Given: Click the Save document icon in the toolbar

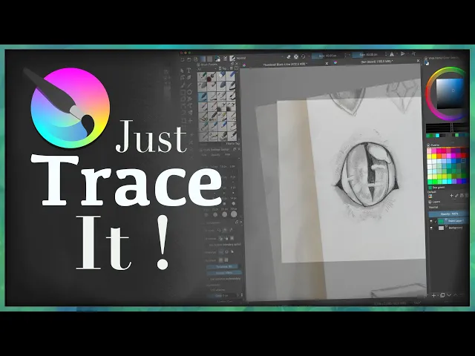Looking at the screenshot, I should click(x=196, y=59).
